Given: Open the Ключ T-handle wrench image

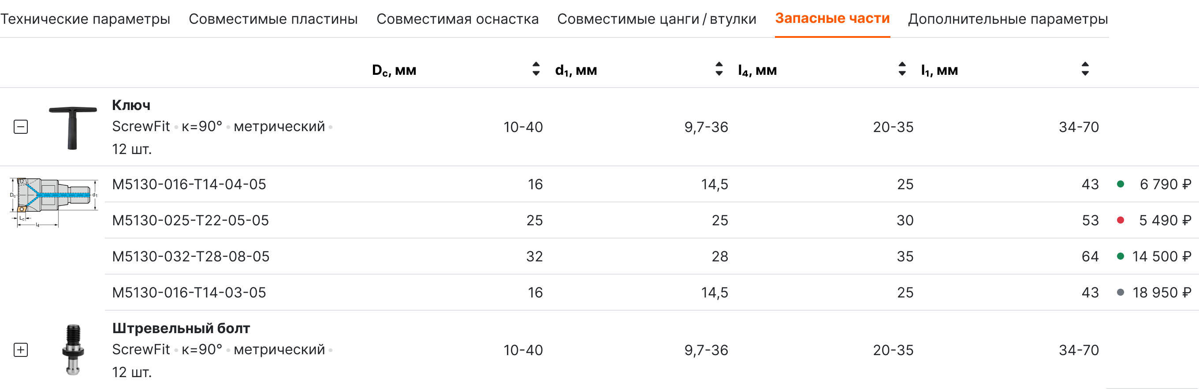Looking at the screenshot, I should point(73,127).
